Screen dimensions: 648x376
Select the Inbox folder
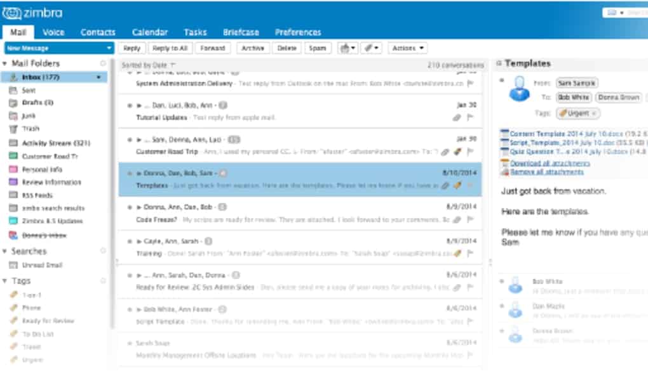click(54, 77)
